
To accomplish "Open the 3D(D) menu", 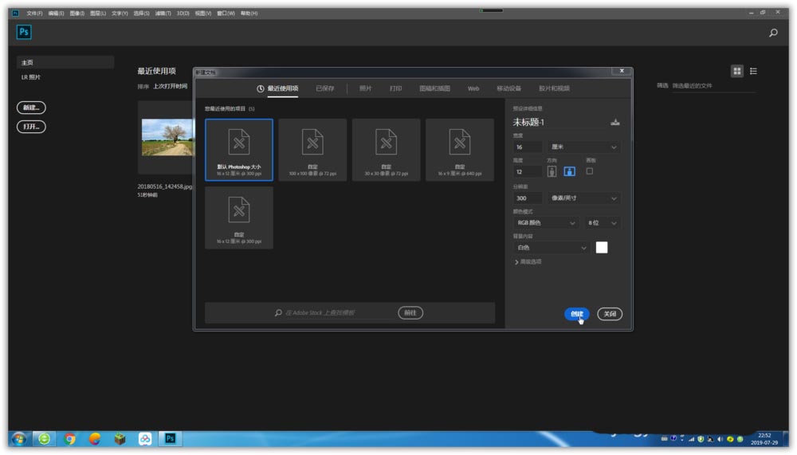I will click(183, 14).
